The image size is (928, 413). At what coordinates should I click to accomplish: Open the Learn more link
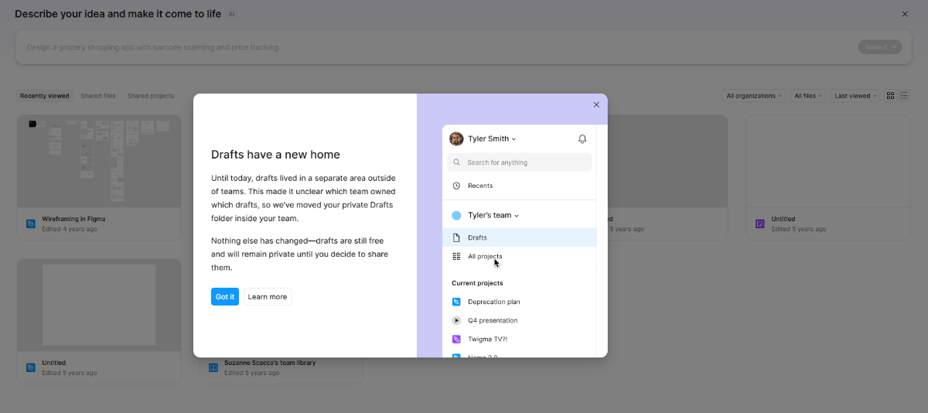click(x=268, y=297)
